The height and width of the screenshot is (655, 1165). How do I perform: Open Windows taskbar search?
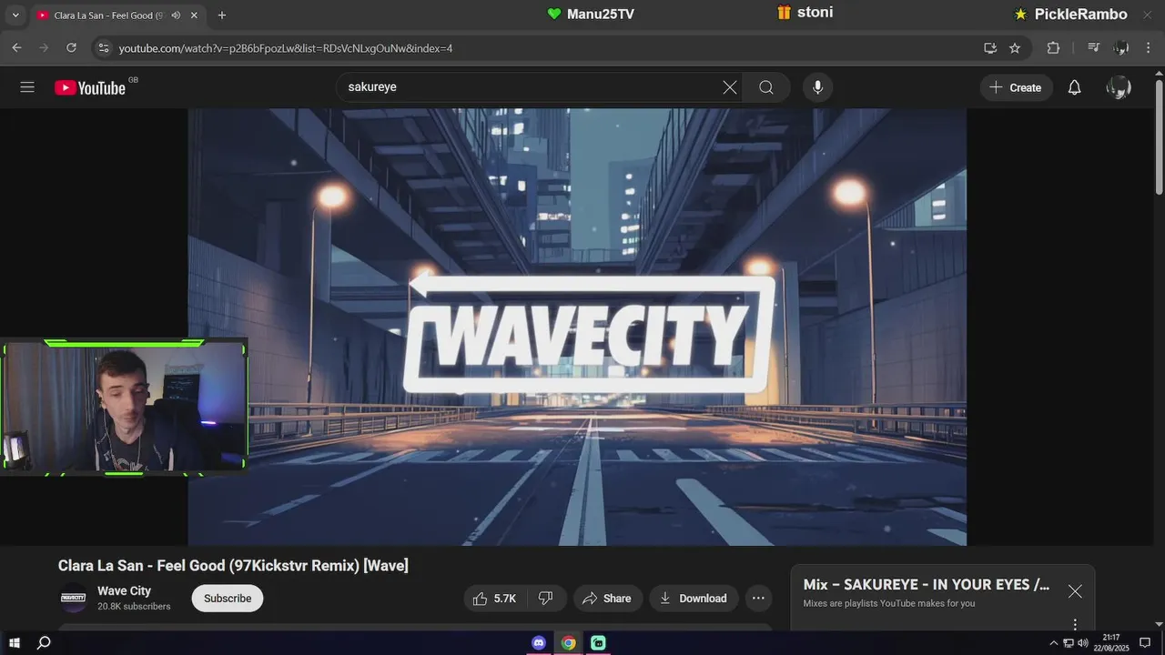point(44,643)
